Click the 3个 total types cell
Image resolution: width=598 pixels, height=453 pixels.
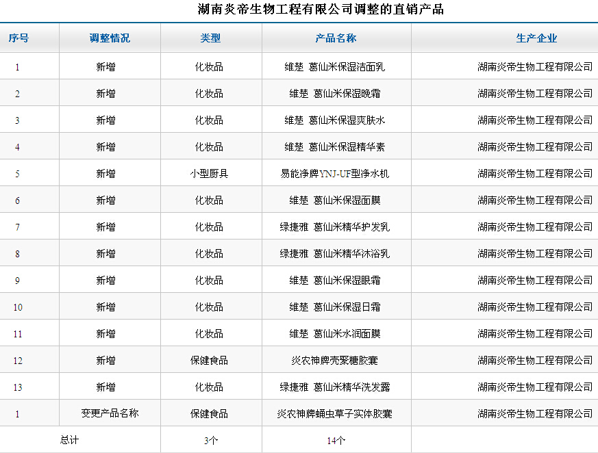210,441
